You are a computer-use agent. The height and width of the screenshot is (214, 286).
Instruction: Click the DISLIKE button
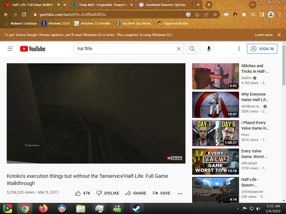tap(108, 193)
